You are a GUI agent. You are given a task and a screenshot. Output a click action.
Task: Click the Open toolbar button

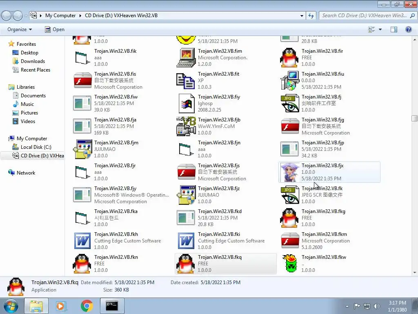[x=55, y=29]
